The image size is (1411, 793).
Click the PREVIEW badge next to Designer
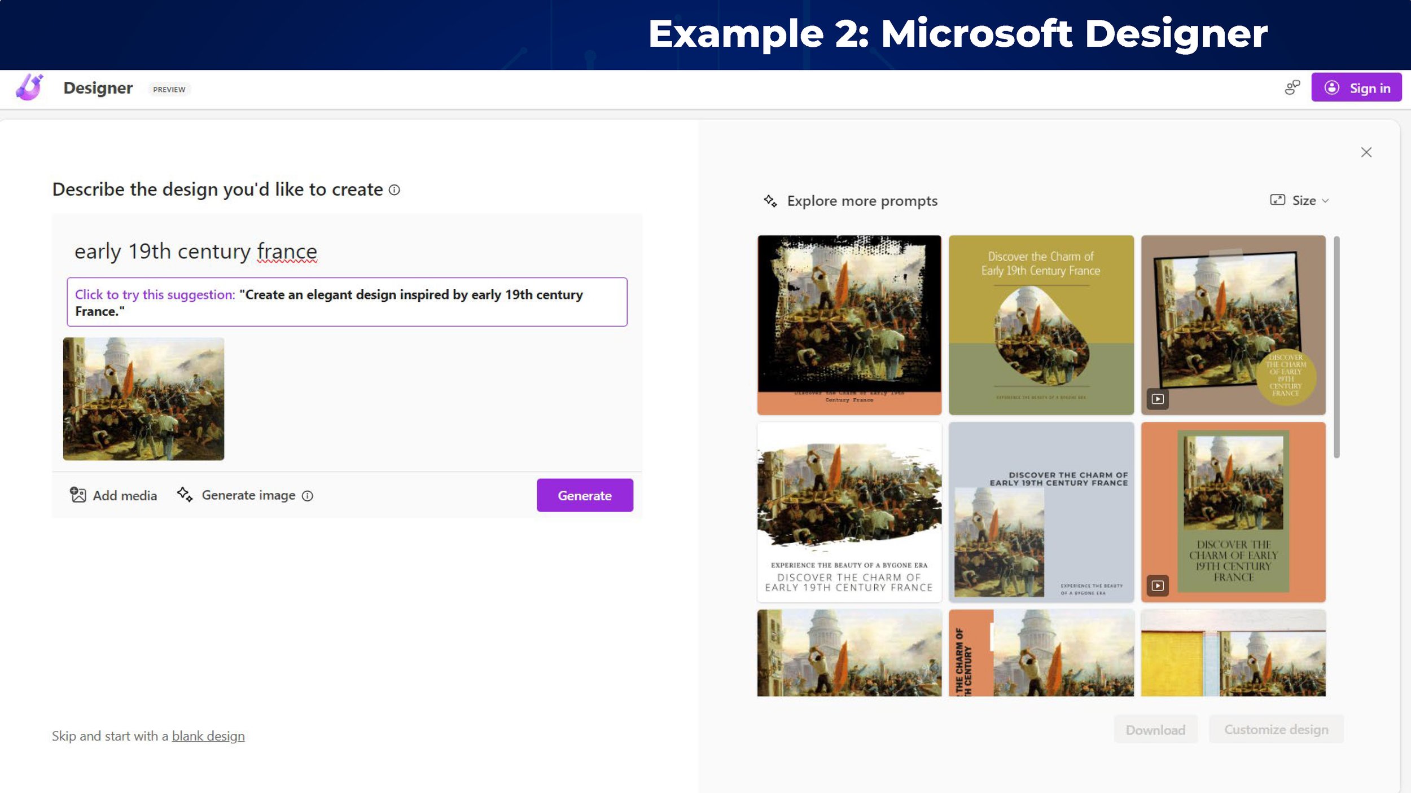pyautogui.click(x=169, y=89)
